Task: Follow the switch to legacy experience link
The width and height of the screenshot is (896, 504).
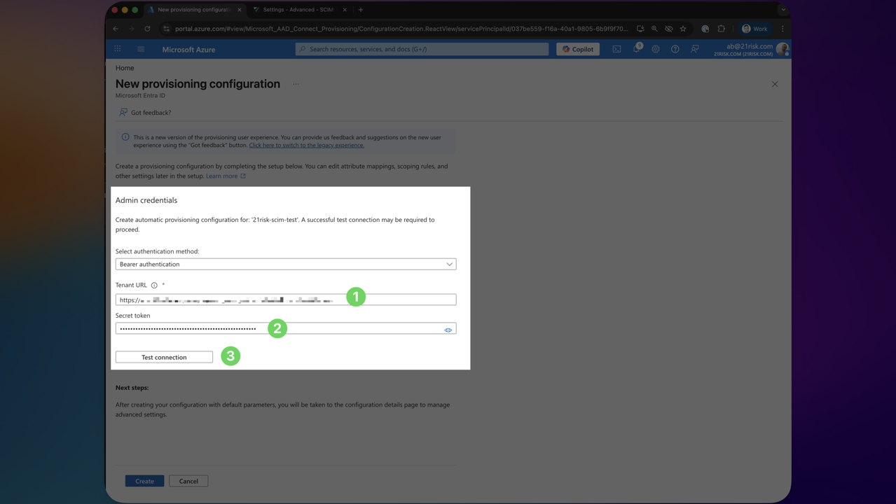Action: click(x=306, y=145)
